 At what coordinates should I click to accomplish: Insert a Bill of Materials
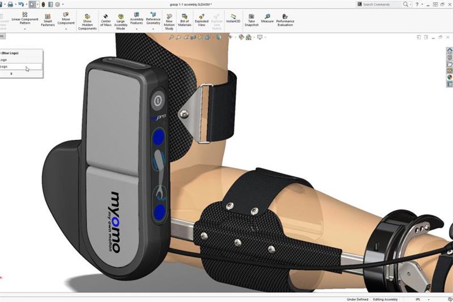(184, 20)
